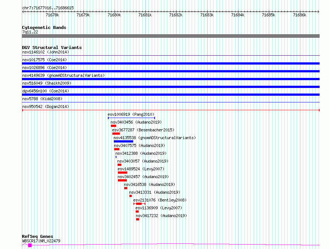330x249 pixels.
Task: Select red glyph under nsv3407575 (Audano2019)
Action: click(117, 149)
